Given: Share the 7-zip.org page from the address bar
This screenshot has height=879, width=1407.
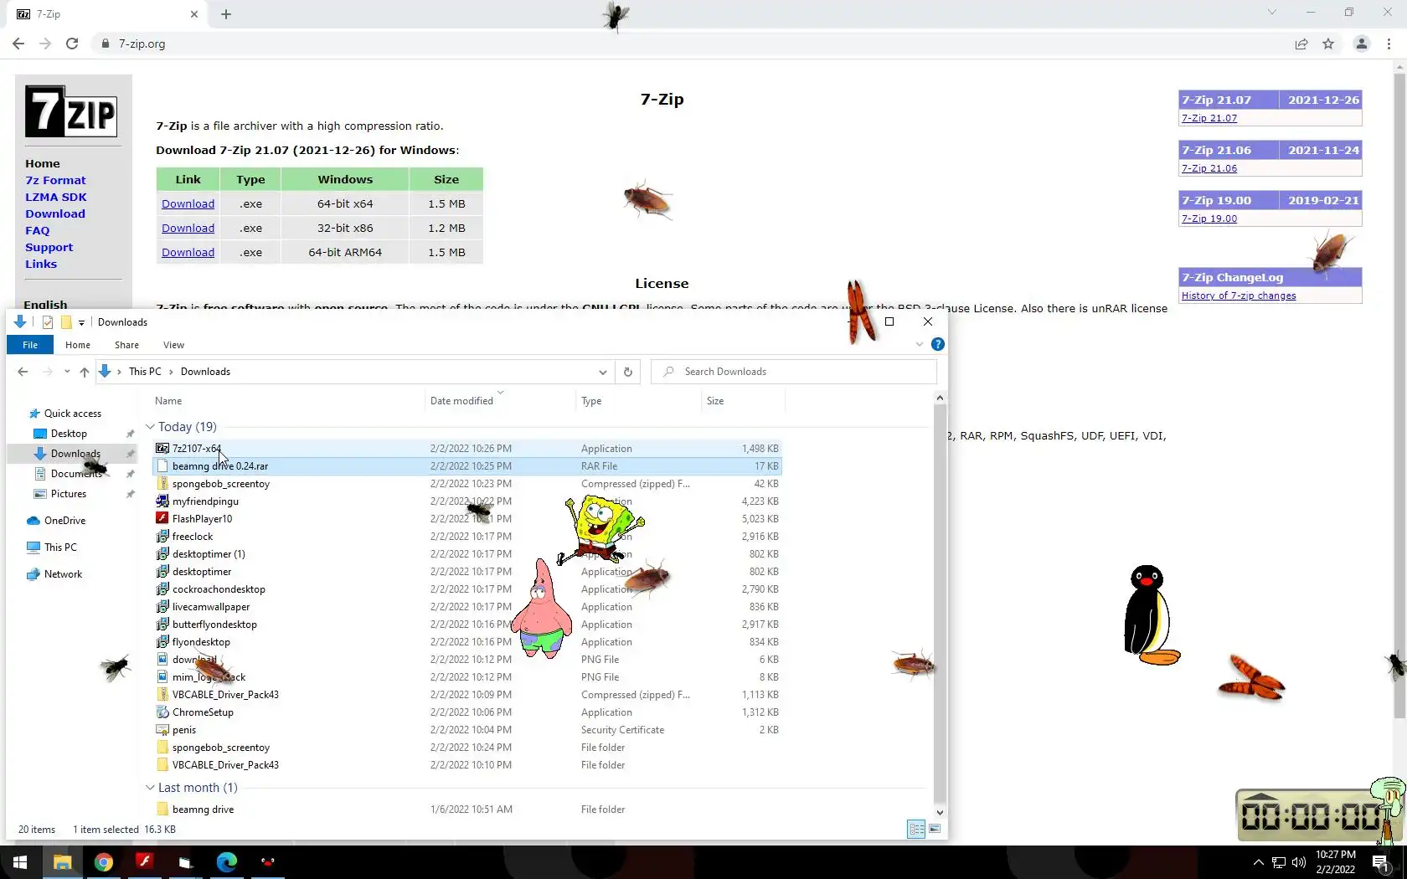Looking at the screenshot, I should [x=1301, y=44].
